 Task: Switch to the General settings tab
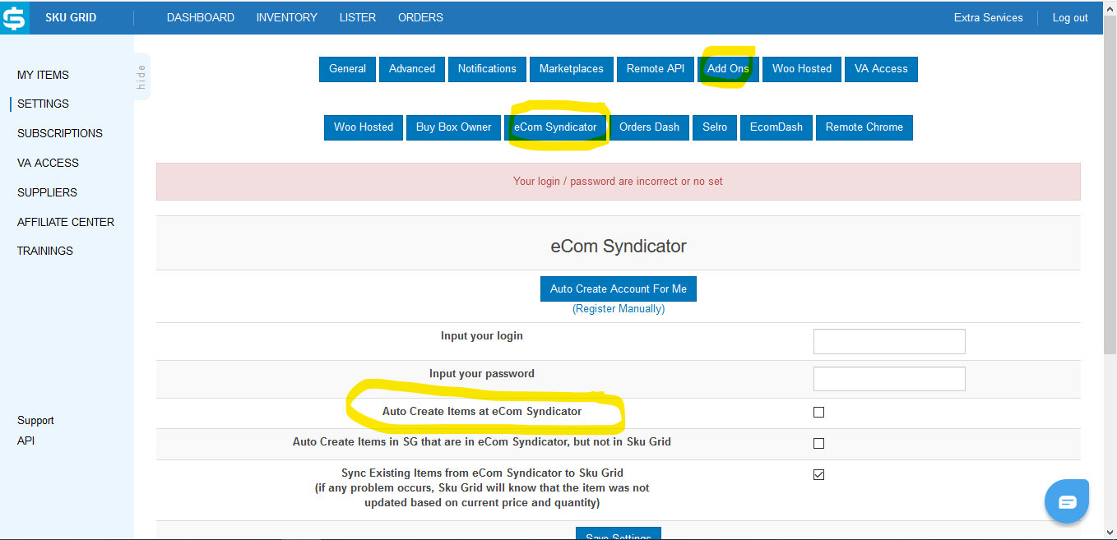pos(347,69)
